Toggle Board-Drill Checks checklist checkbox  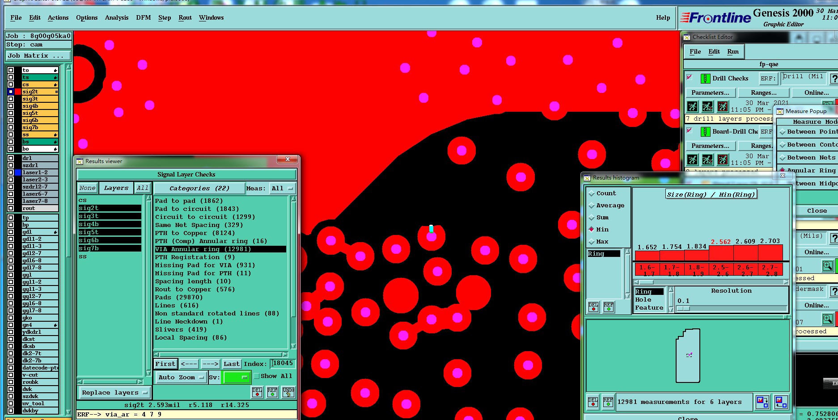tap(690, 130)
